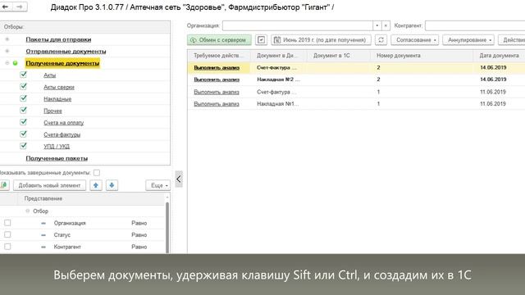Uncheck the Счета на оплату checkbox

point(23,122)
